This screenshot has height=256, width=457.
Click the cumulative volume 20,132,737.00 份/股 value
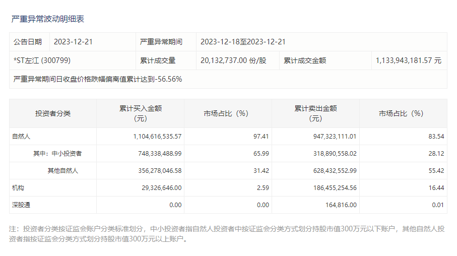233,60
